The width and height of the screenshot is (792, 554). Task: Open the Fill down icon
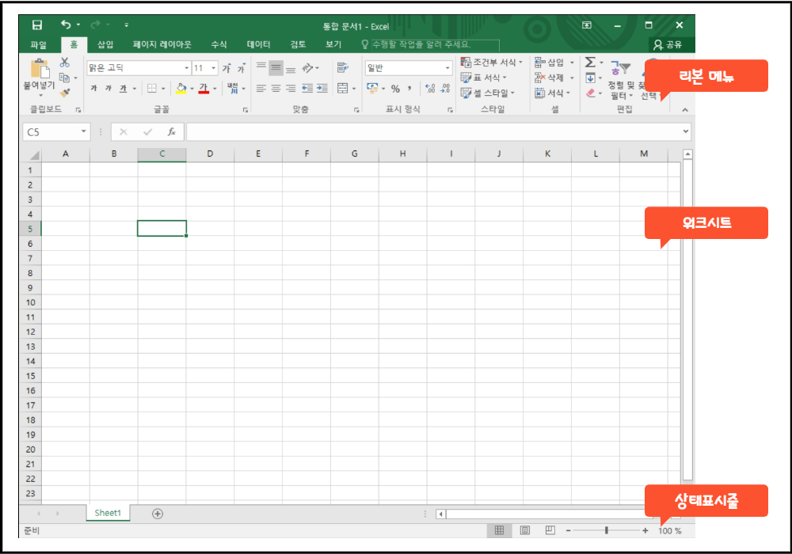(591, 78)
